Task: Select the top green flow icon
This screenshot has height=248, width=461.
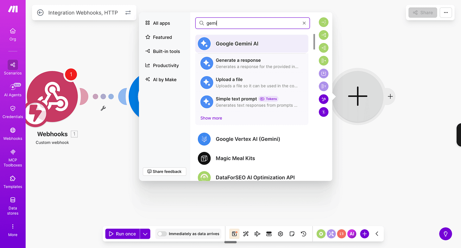Action: click(x=324, y=22)
